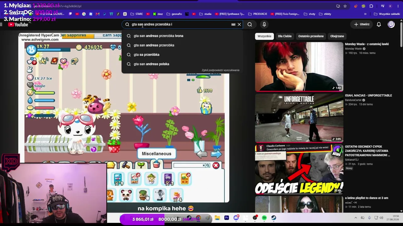Open the efekty bookmarks folder
The image size is (403, 226).
click(x=325, y=14)
